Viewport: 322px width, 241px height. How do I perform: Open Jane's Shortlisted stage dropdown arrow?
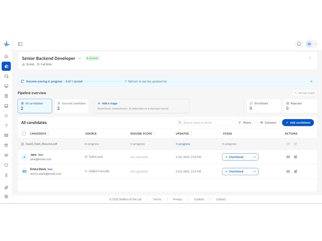(x=254, y=157)
